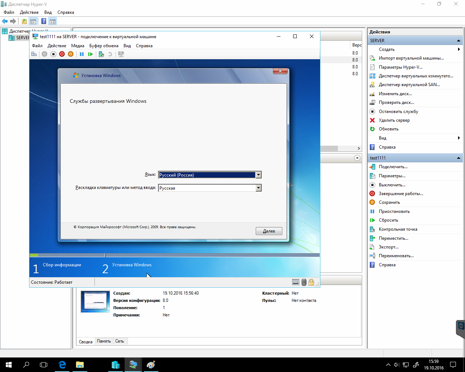Click Удалить сервер action

tap(394, 120)
